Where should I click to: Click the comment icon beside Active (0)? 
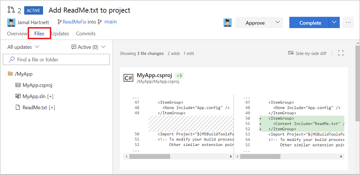point(74,47)
